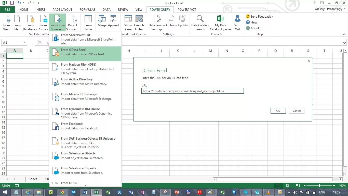Select From Salesforce Objects entry

85,157
